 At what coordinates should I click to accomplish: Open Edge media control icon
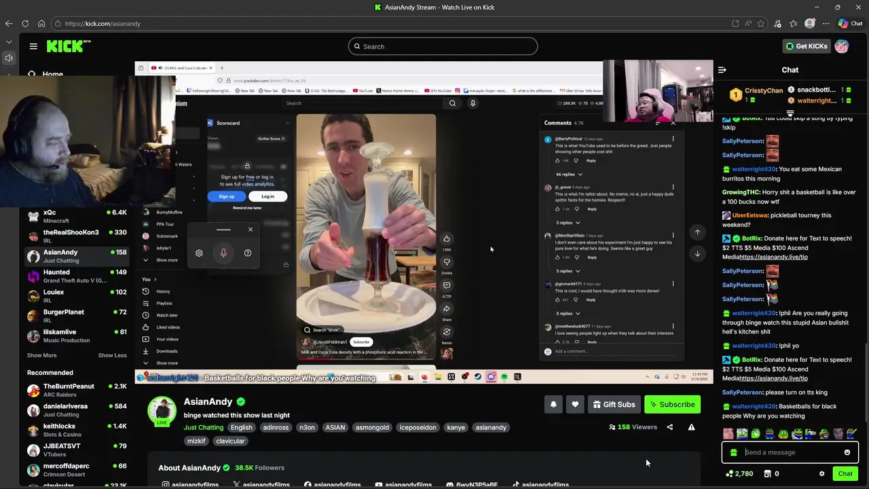(x=778, y=24)
